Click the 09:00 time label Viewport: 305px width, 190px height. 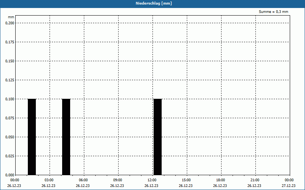118,180
